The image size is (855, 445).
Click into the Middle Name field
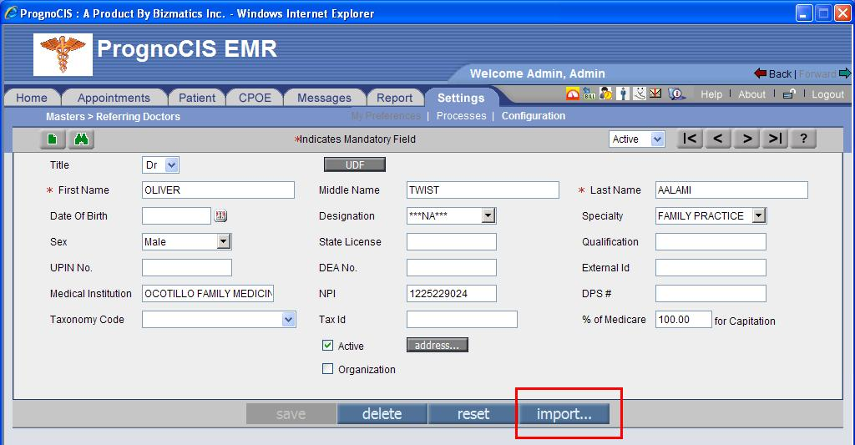point(483,190)
